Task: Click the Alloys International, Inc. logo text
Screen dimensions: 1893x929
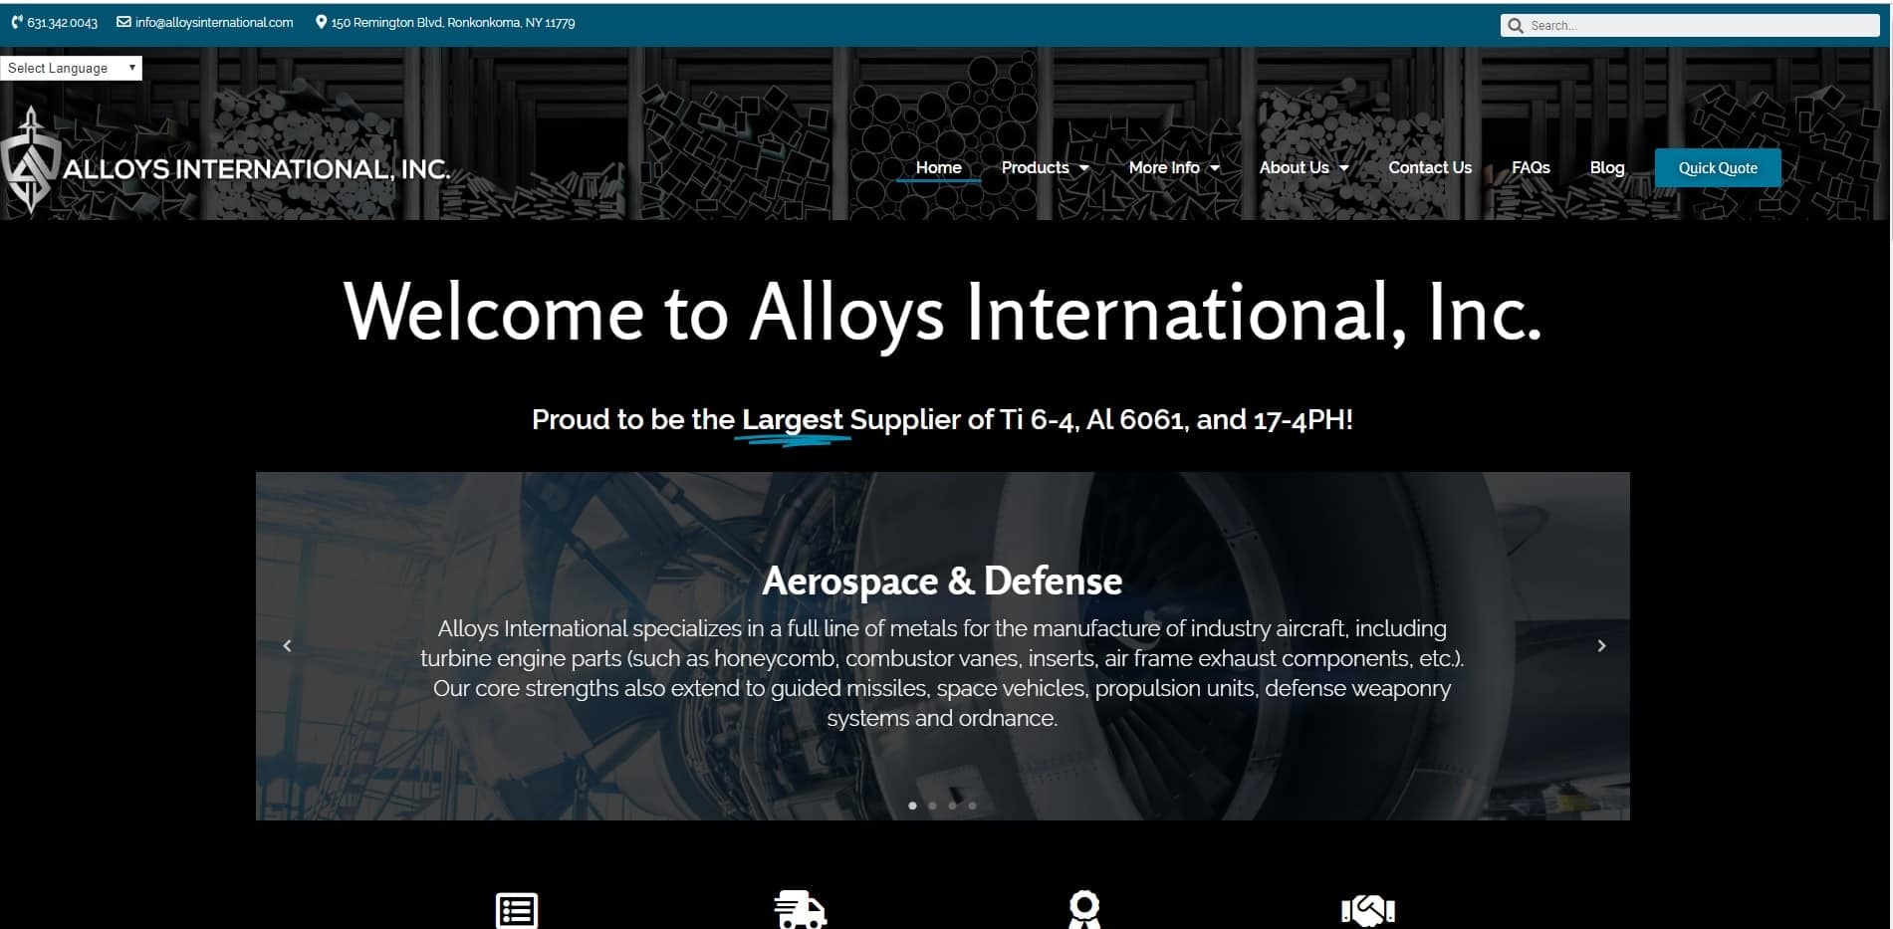Action: click(x=257, y=169)
